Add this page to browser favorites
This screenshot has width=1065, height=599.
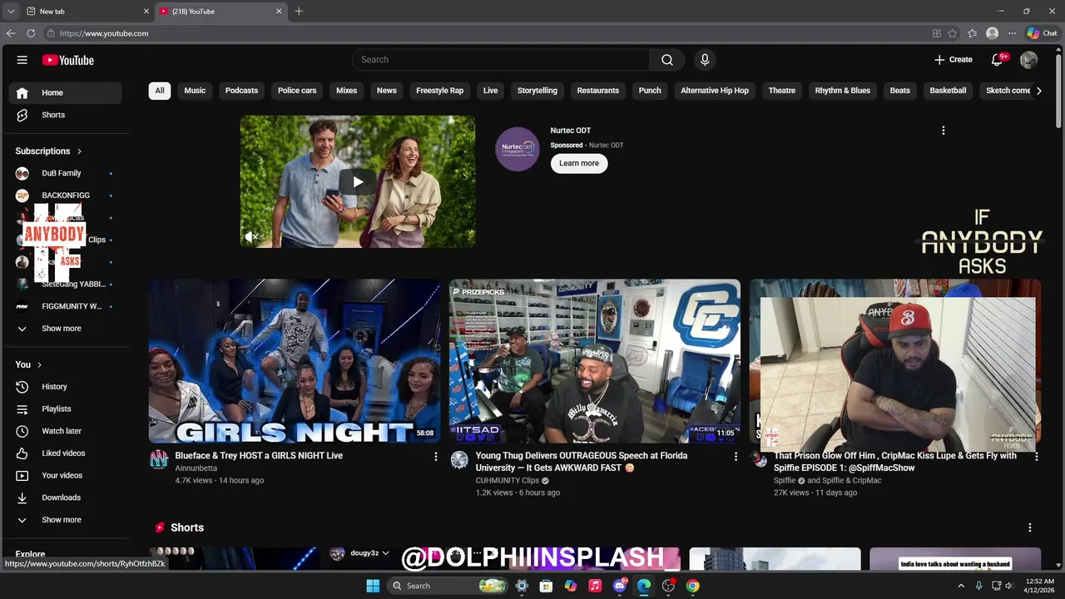pyautogui.click(x=952, y=33)
